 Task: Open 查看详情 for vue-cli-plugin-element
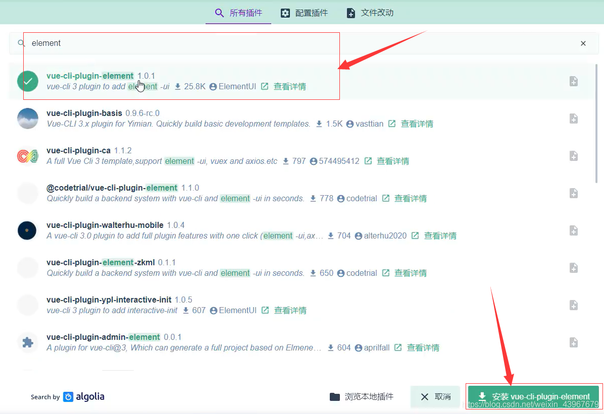pos(290,87)
